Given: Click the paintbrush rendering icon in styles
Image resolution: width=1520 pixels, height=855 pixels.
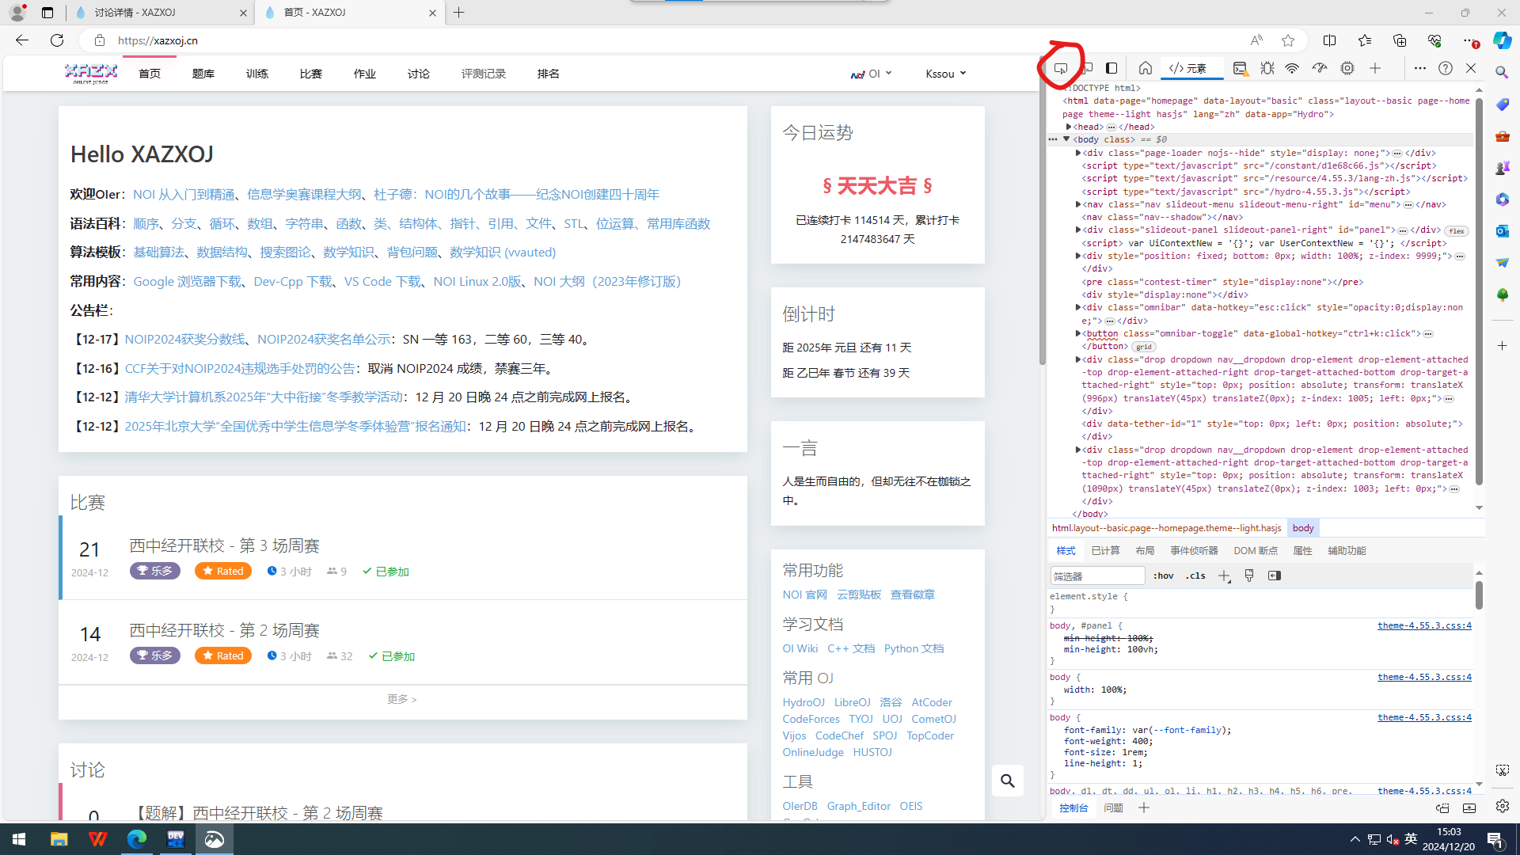Looking at the screenshot, I should (x=1249, y=576).
